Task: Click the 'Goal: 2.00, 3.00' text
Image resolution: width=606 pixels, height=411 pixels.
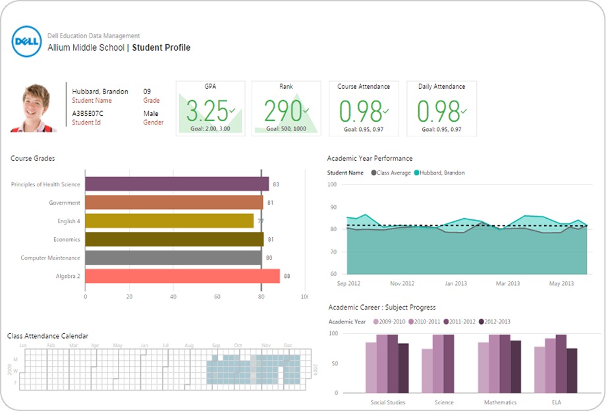Action: point(210,128)
